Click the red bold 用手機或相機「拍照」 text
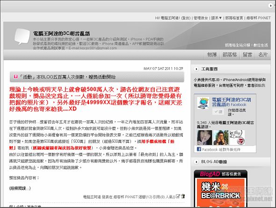Image resolution: width=276 pixels, height=208 pixels. tap(92, 145)
